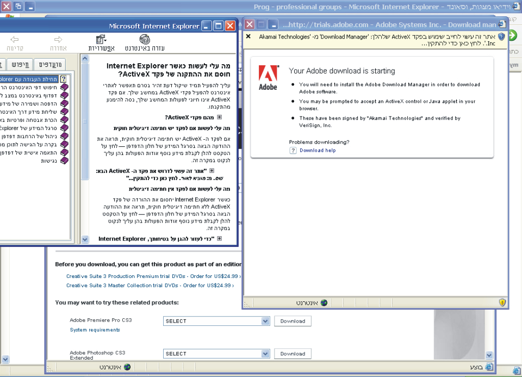Image resolution: width=522 pixels, height=377 pixels.
Task: Open SELECT dropdown for Adobe Premiere Pro CS3
Action: coord(265,321)
